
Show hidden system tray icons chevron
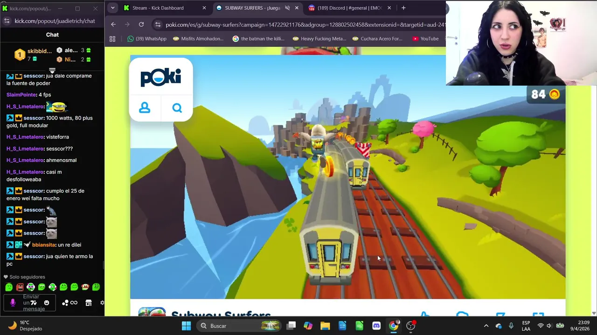(486, 326)
